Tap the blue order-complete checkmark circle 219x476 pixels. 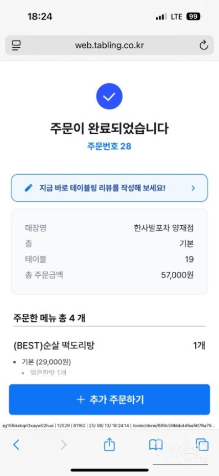(x=109, y=97)
